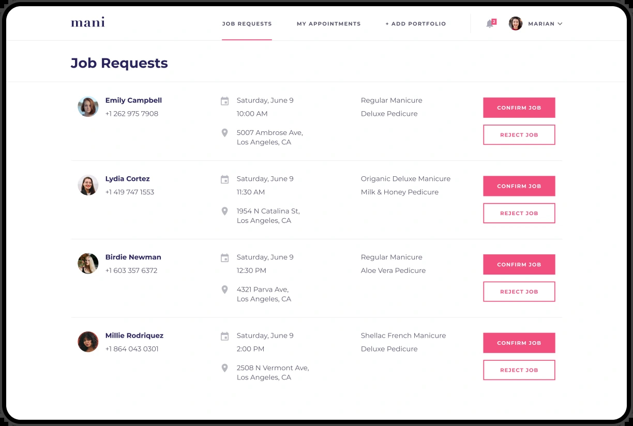Open the Add Portfolio menu item
Viewport: 633px width, 426px height.
click(416, 24)
